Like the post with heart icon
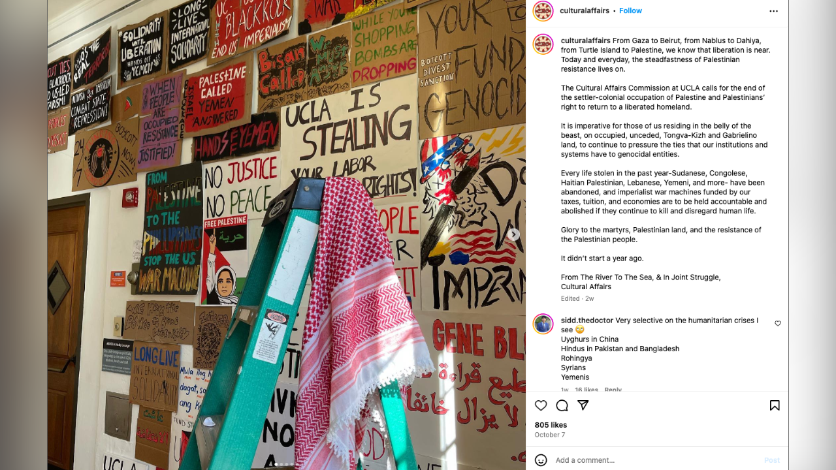 pyautogui.click(x=541, y=405)
